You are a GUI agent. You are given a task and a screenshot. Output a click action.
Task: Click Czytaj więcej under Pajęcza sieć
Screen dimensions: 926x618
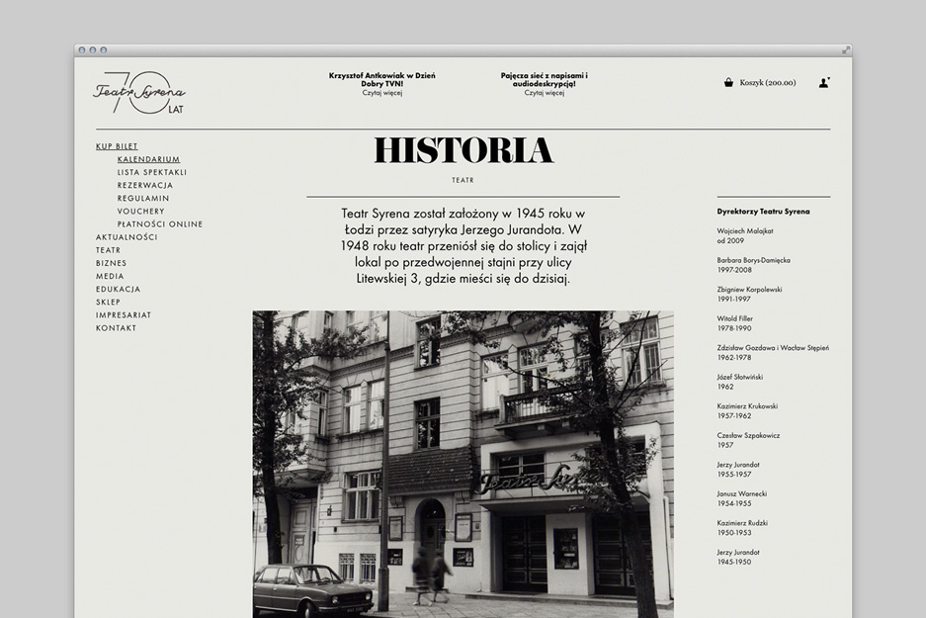coord(544,93)
